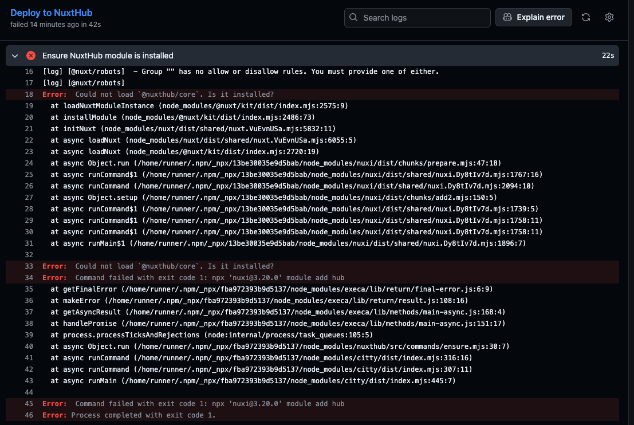Click the "at getFinalError" stack trace line
Viewport: 634px width, 425px height.
point(271,289)
